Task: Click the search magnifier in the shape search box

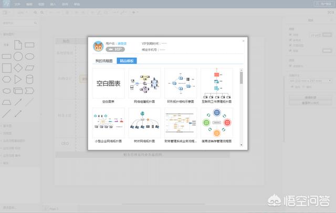Action: coord(35,23)
